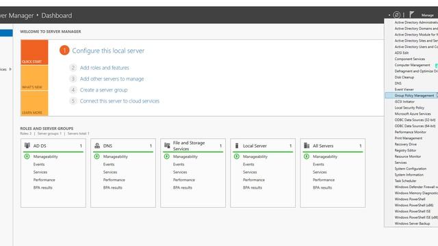Screen dimensions: 438x246
Task: Click AD DS tile Events row
Action: click(x=39, y=164)
